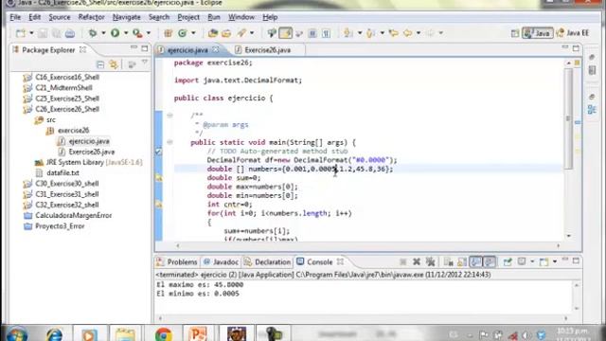Open the New Java Class dropdown arrow

193,33
